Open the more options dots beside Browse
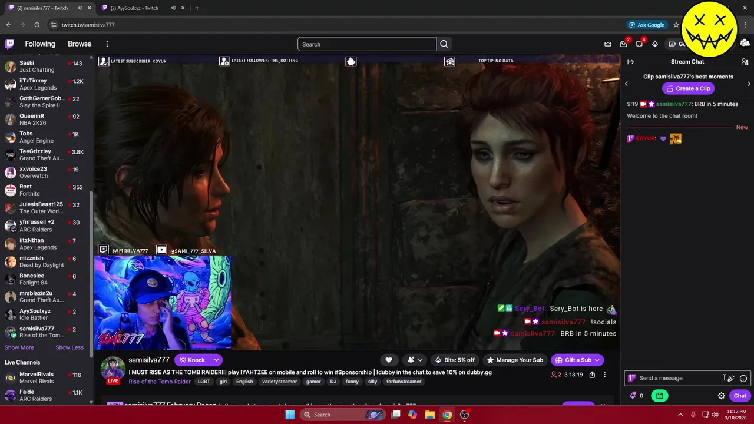 click(107, 44)
